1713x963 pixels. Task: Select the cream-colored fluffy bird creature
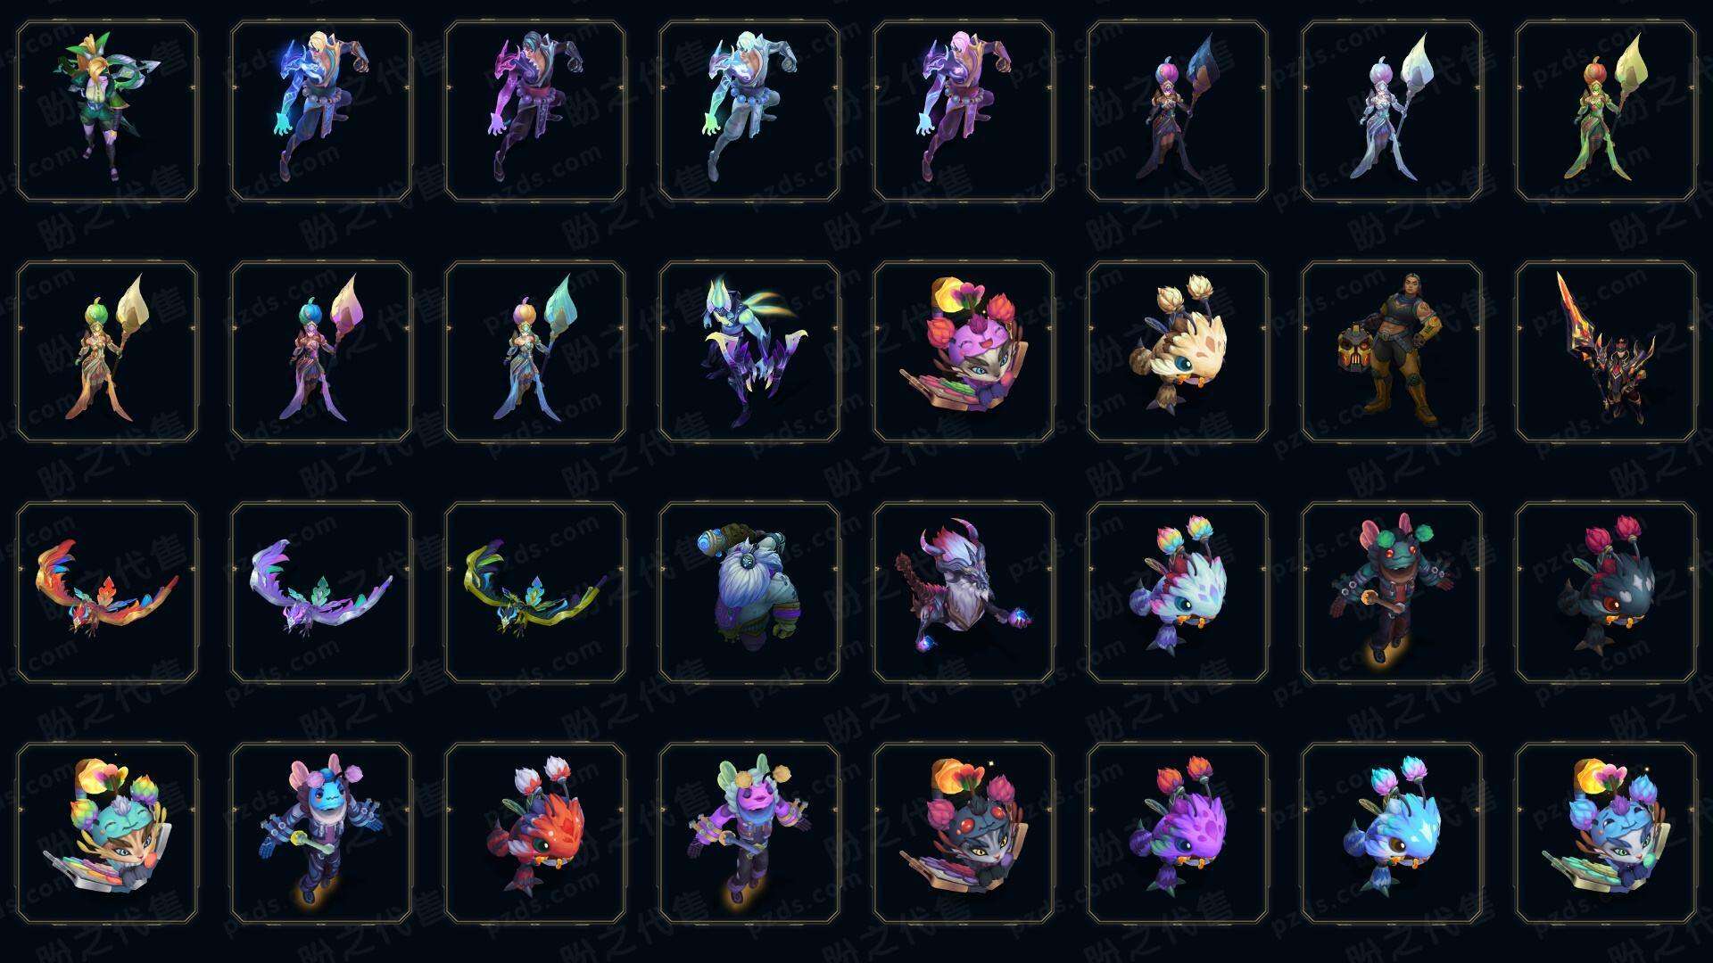click(1178, 351)
